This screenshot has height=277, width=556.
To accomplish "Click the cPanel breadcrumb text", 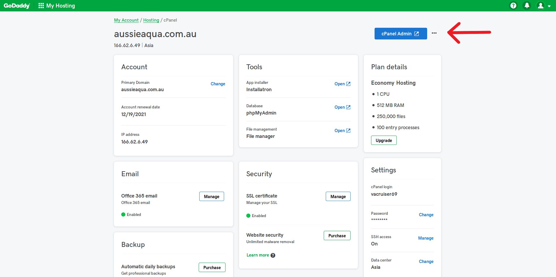I will pos(170,20).
